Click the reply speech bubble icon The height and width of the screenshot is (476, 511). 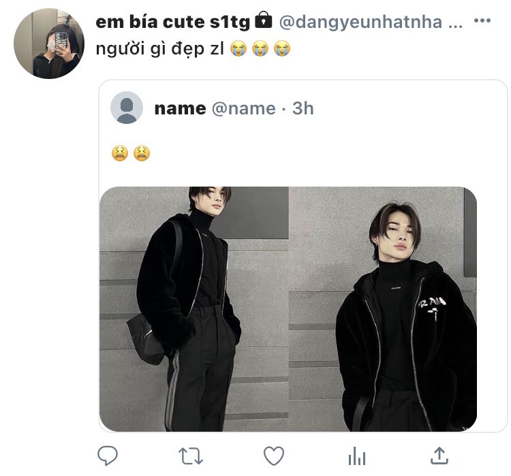coord(108,456)
